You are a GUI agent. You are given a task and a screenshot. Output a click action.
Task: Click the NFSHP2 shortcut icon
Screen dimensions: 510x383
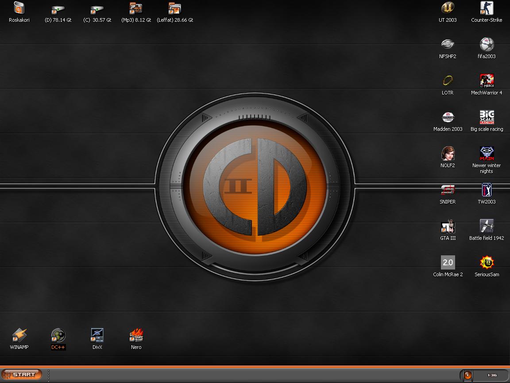coord(448,44)
